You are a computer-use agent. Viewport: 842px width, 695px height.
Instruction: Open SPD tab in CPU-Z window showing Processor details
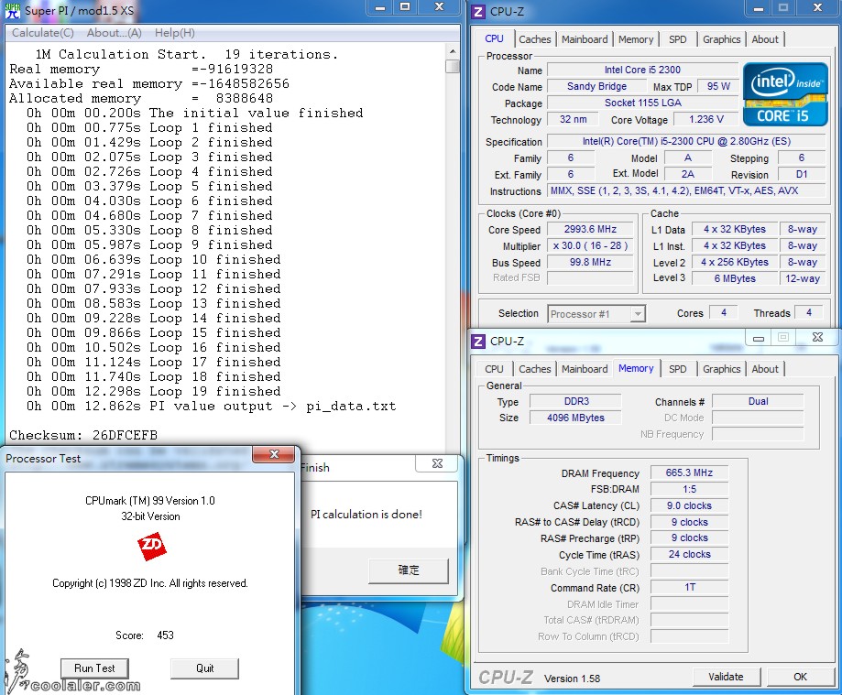[x=678, y=39]
